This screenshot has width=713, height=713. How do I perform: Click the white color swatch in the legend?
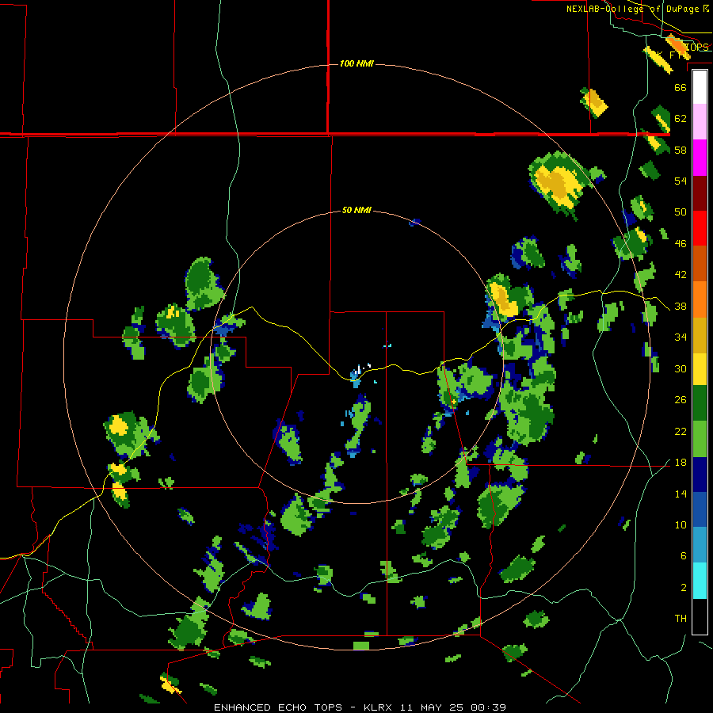click(x=700, y=87)
